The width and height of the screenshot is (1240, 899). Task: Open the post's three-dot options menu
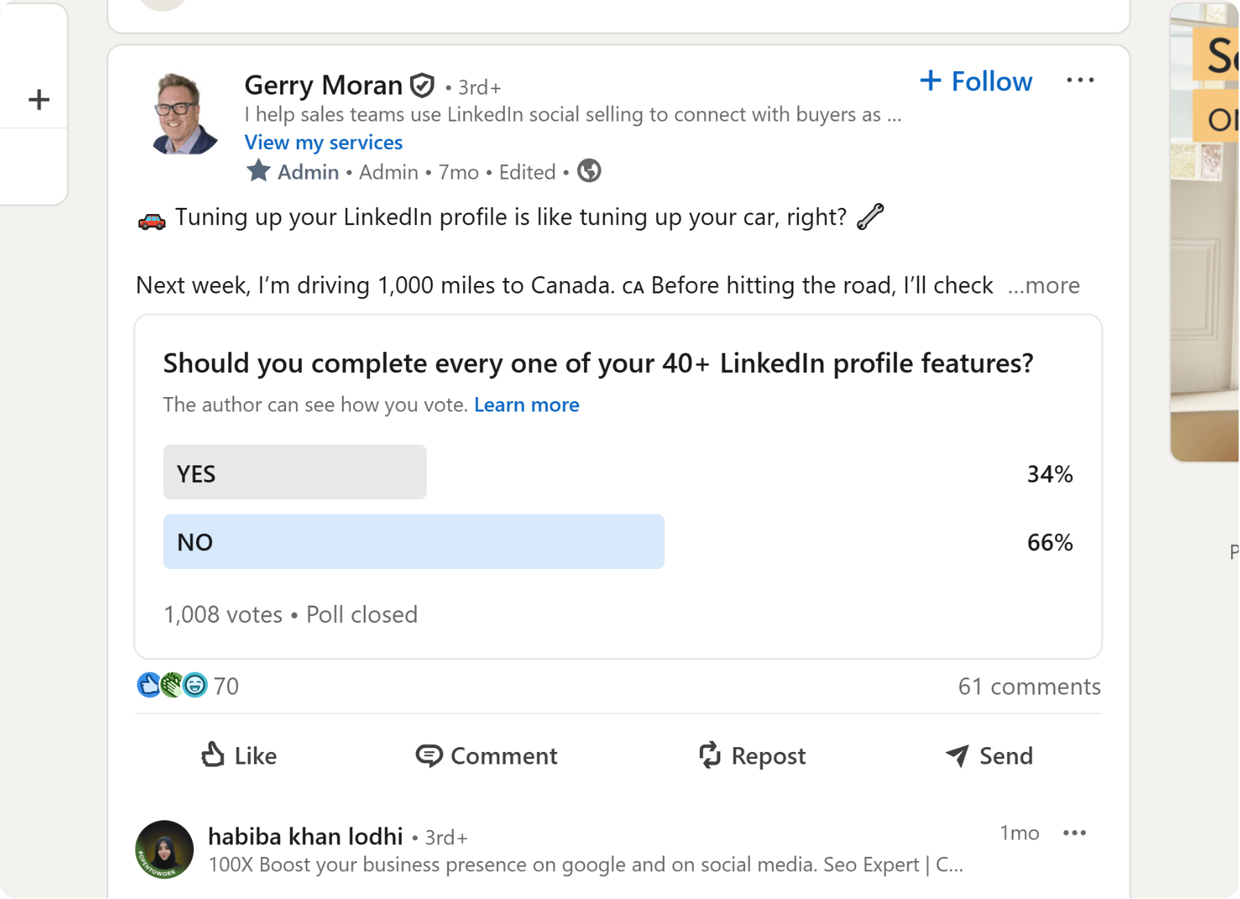[1081, 80]
